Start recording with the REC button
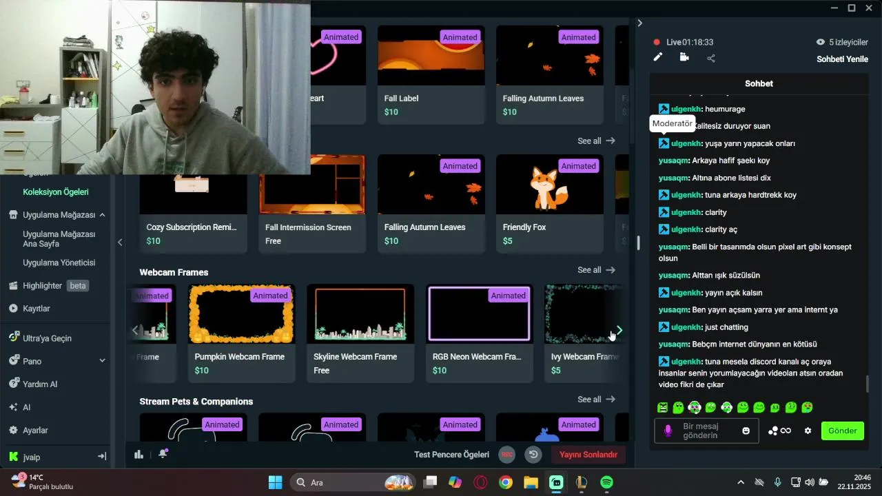Image resolution: width=882 pixels, height=496 pixels. click(507, 455)
